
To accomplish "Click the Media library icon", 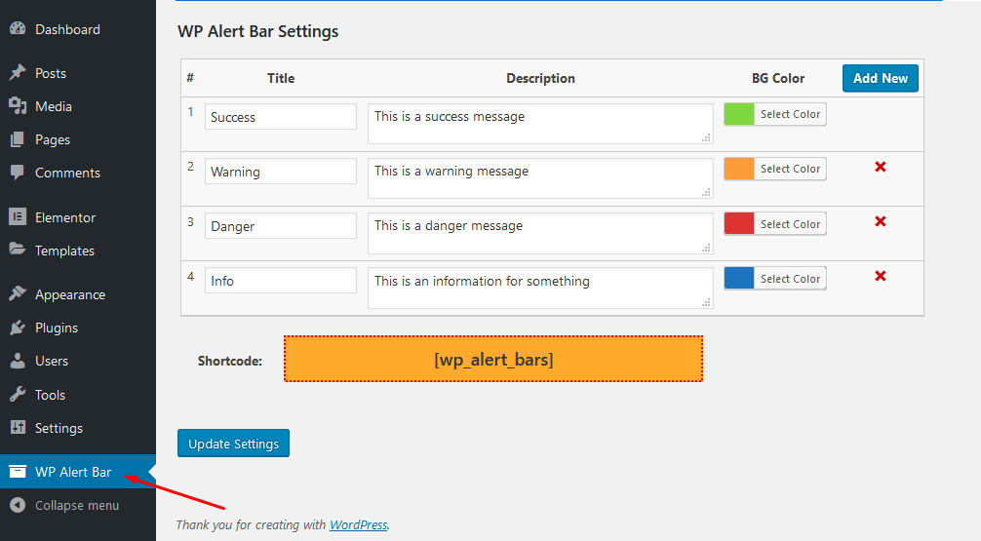I will 18,105.
